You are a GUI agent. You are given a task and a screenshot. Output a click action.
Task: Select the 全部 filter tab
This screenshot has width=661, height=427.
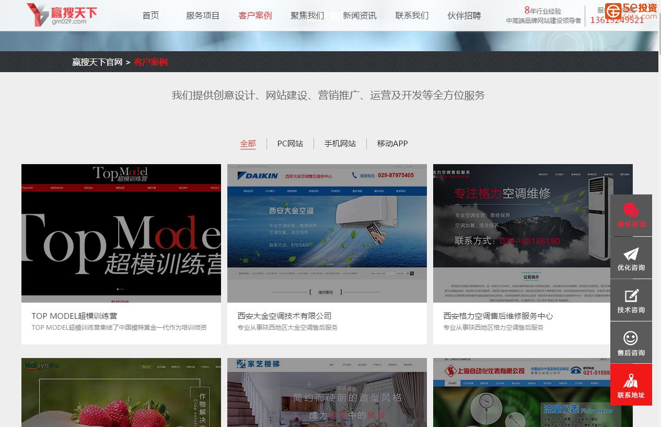248,144
